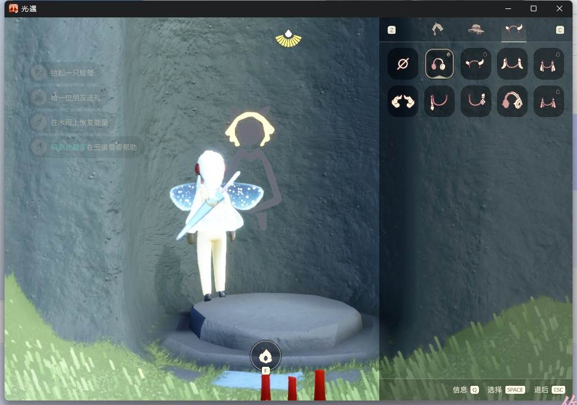Click the winged light fan indicator
The width and height of the screenshot is (577, 405).
(288, 39)
